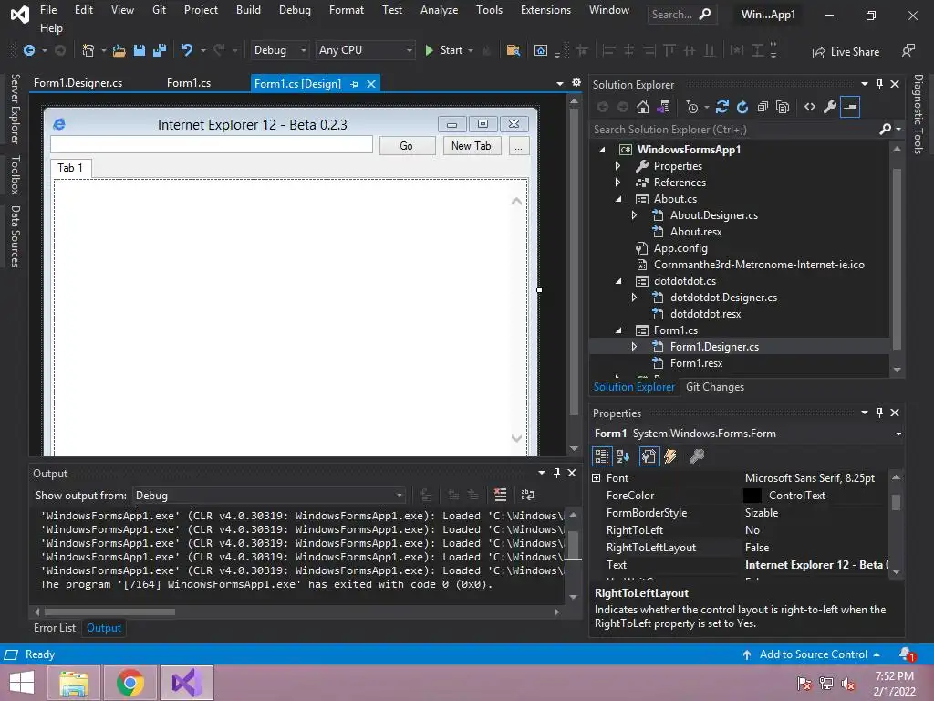Viewport: 934px width, 701px height.
Task: Click Sync with Active Document icon
Action: pyautogui.click(x=722, y=108)
